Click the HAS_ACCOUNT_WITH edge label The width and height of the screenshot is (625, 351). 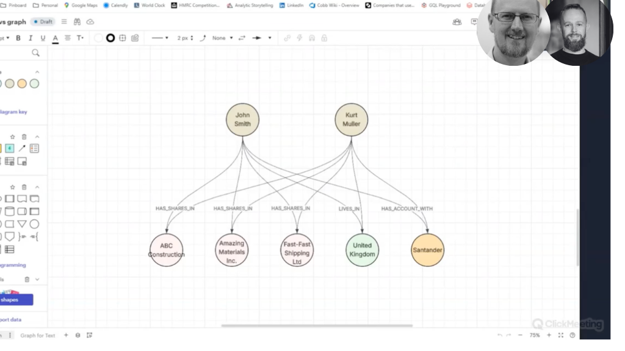pyautogui.click(x=406, y=208)
